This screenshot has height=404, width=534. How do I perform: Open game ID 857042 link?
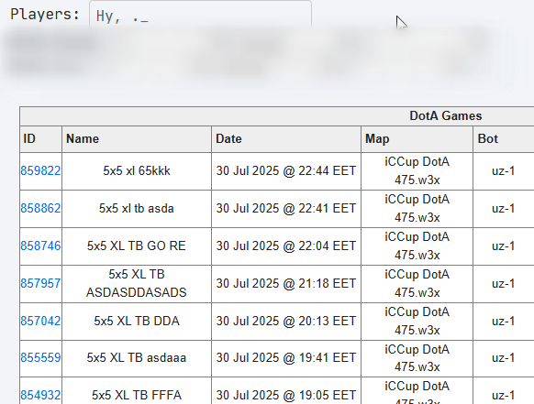(40, 321)
